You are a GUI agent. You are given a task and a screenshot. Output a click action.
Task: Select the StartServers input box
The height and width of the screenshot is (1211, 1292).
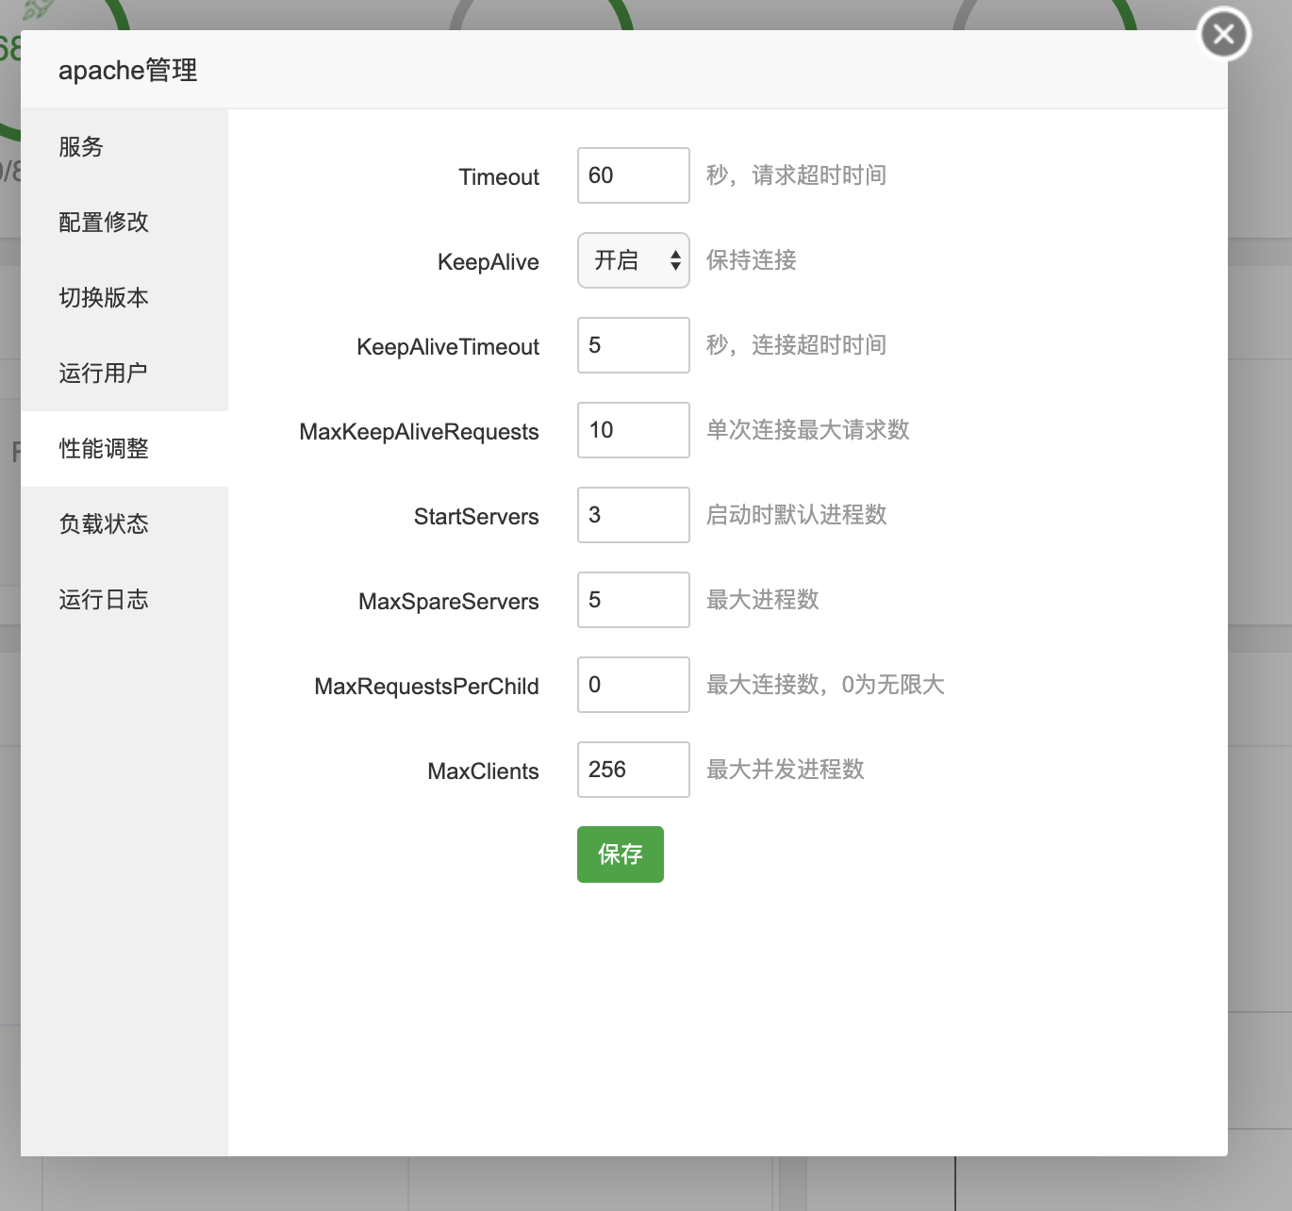click(634, 515)
